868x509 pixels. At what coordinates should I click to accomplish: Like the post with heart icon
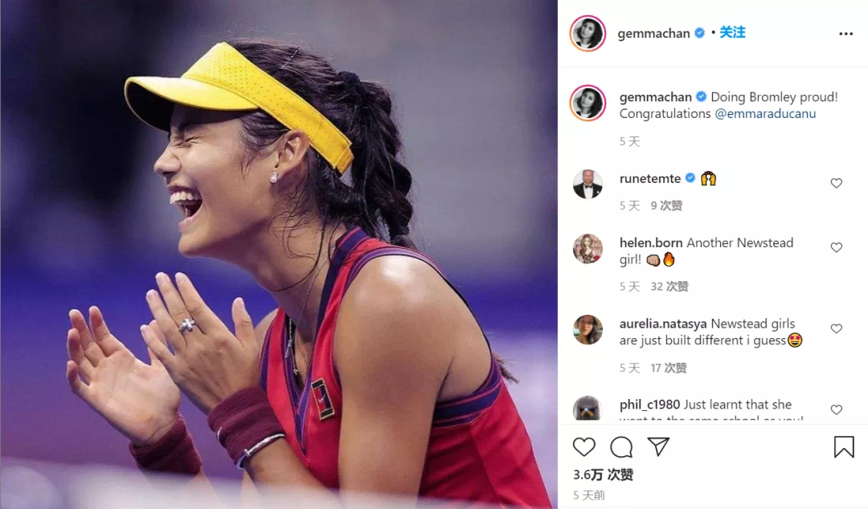(x=583, y=446)
